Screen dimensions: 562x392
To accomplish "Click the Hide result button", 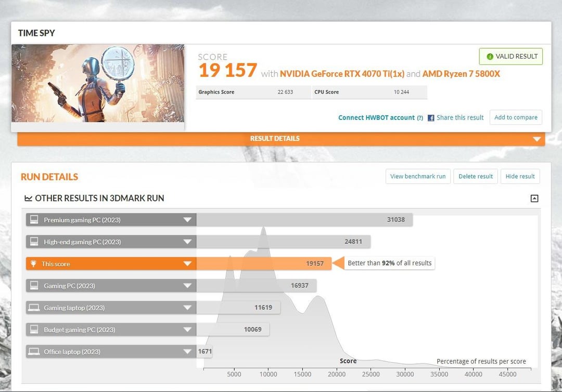I will 520,176.
